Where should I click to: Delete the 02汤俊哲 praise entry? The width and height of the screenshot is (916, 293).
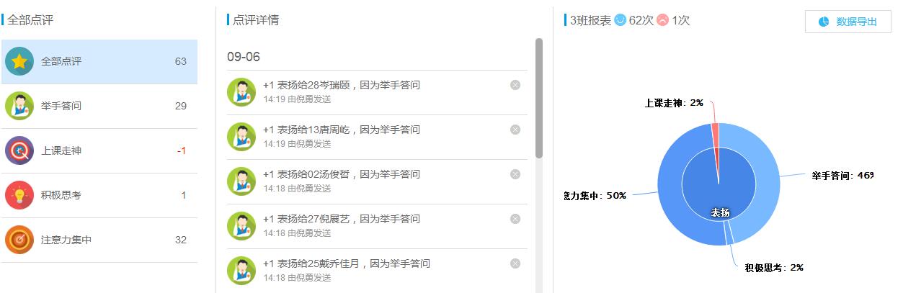coord(515,174)
